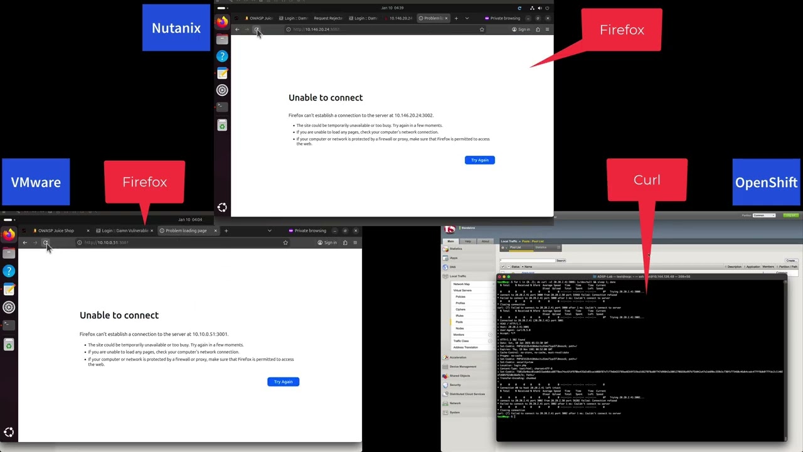Click Try Again in the bottom-left Firefox window
Screen dimensions: 803x452
coord(283,382)
